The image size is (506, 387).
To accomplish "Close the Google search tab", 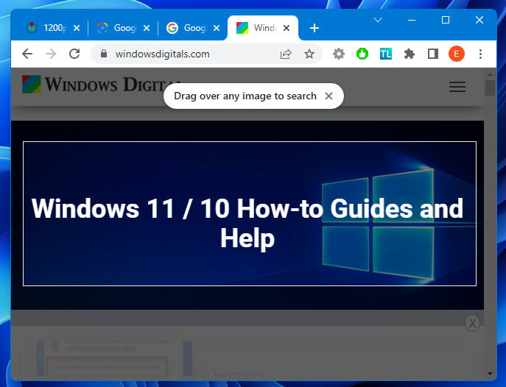I will 217,28.
